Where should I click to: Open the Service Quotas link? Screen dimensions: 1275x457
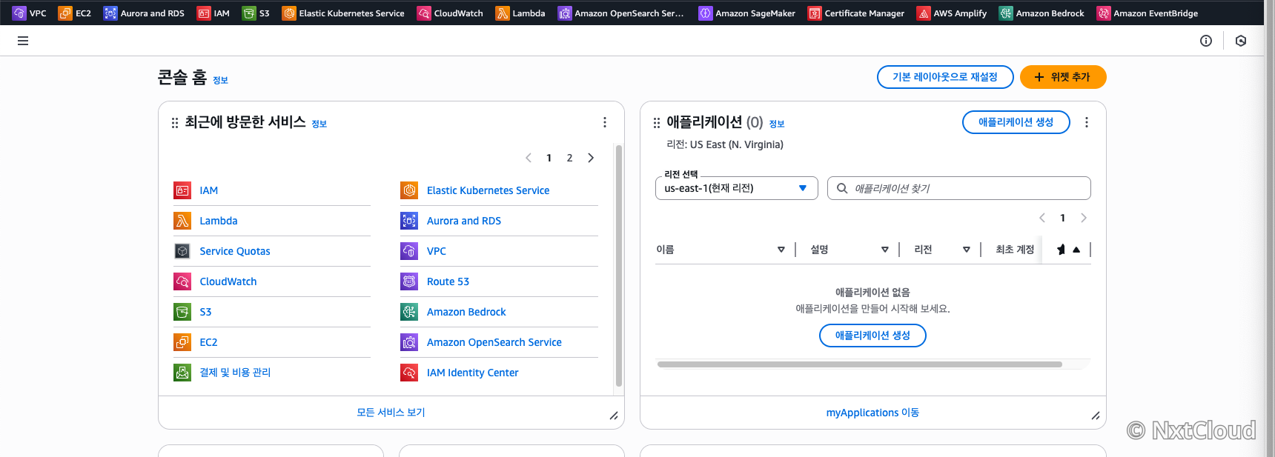pyautogui.click(x=235, y=251)
